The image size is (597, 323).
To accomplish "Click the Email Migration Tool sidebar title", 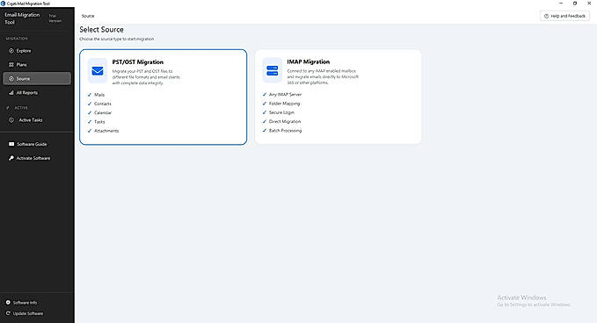I will [22, 18].
